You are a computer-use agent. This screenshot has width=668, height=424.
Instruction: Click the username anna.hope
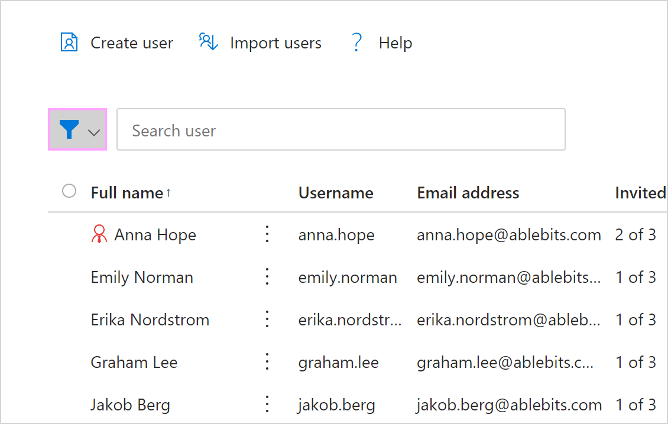pyautogui.click(x=336, y=235)
